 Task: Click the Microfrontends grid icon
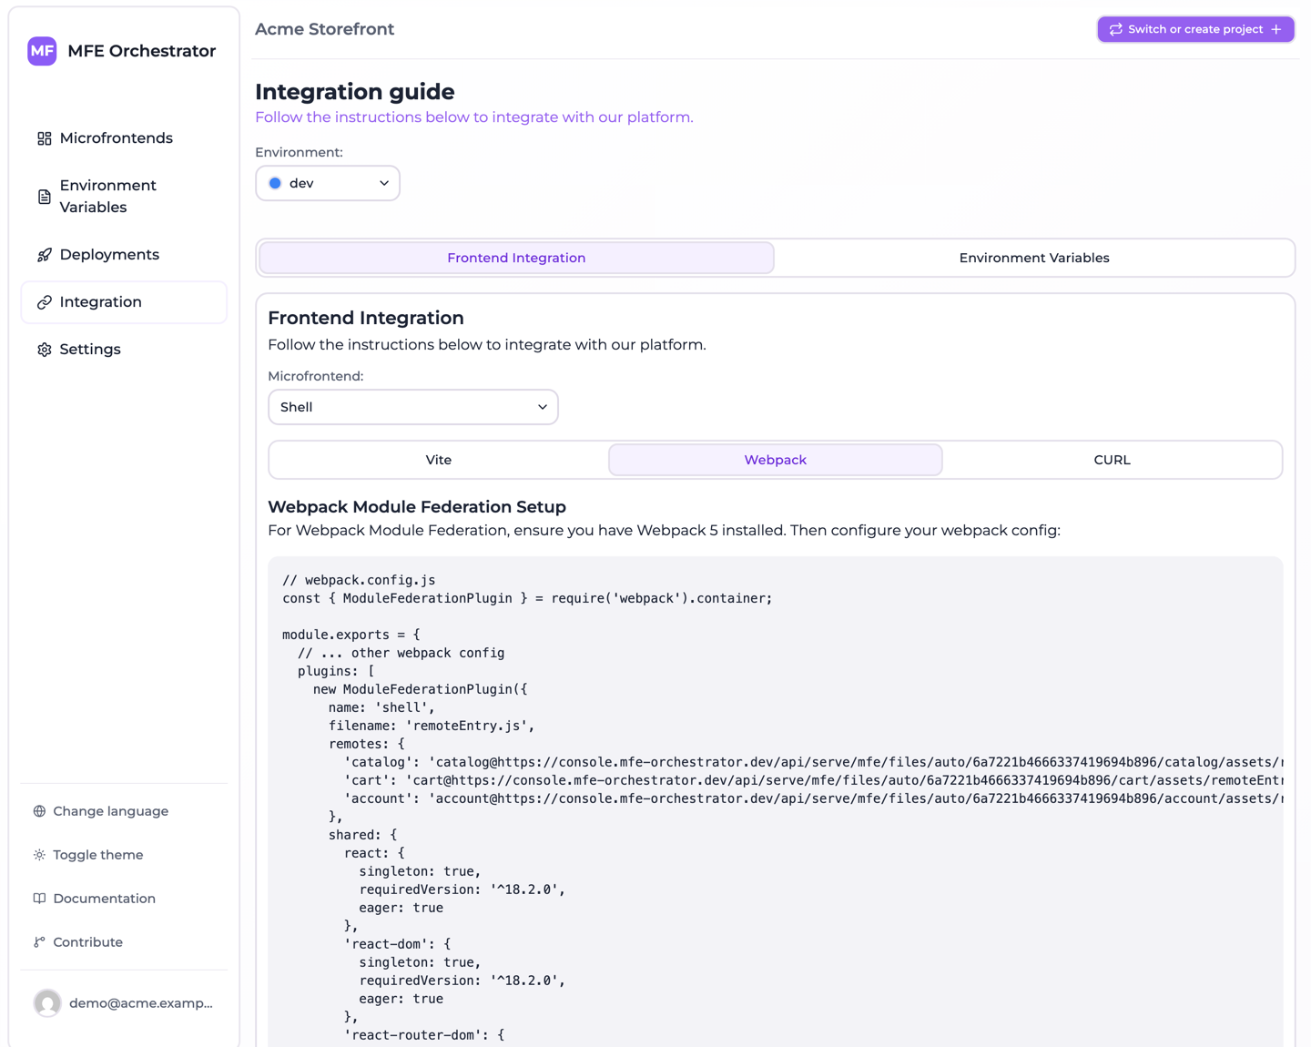[44, 138]
